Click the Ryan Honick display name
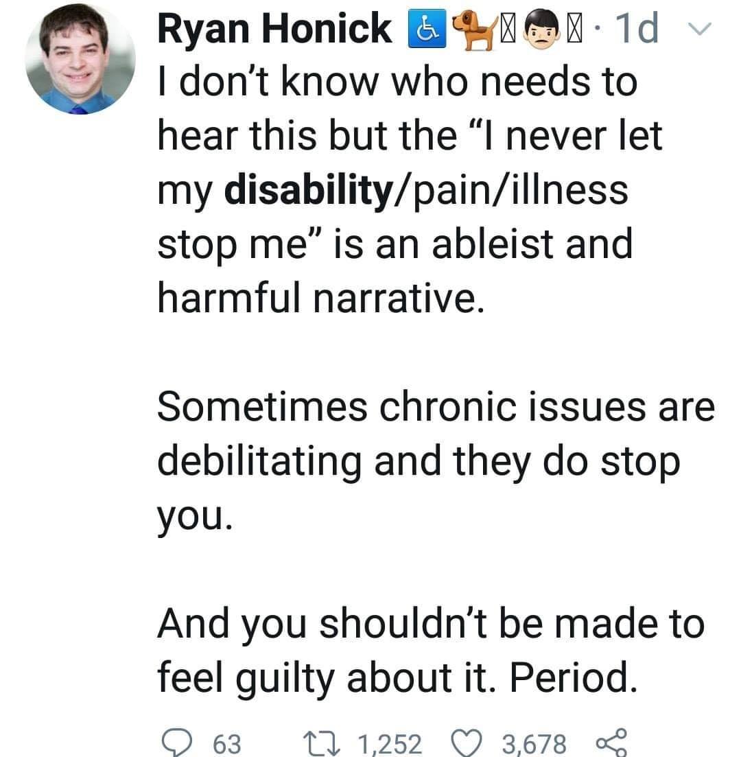 click(x=275, y=30)
